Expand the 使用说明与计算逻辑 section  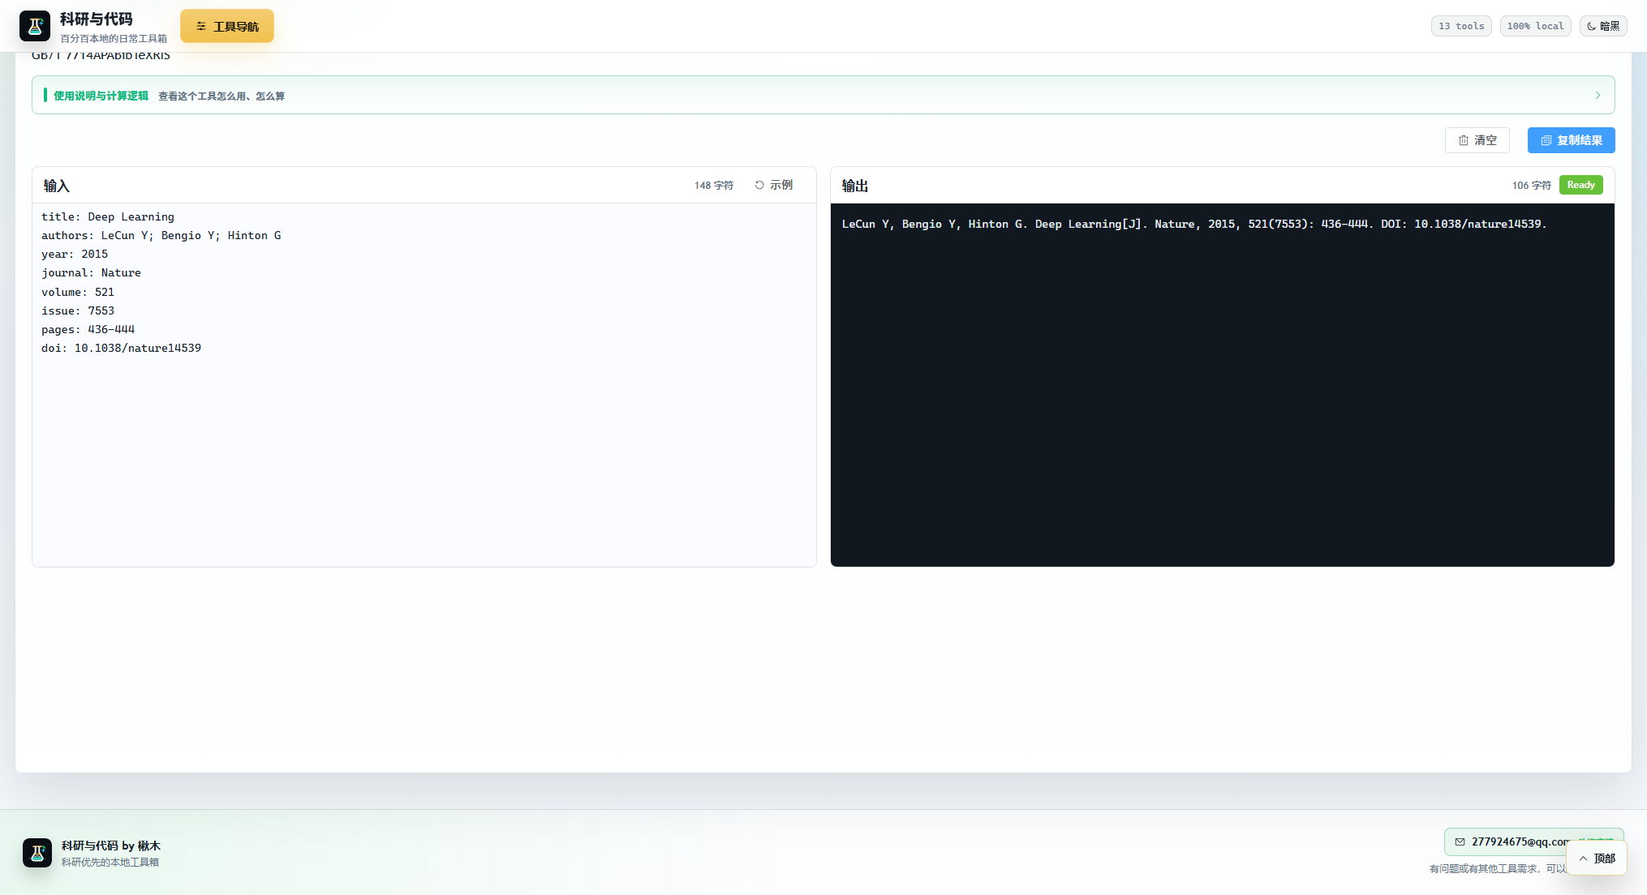pos(823,95)
